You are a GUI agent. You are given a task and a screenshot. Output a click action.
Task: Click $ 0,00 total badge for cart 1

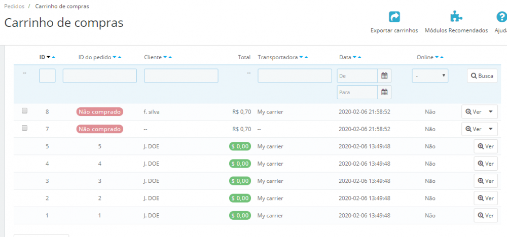pos(240,215)
